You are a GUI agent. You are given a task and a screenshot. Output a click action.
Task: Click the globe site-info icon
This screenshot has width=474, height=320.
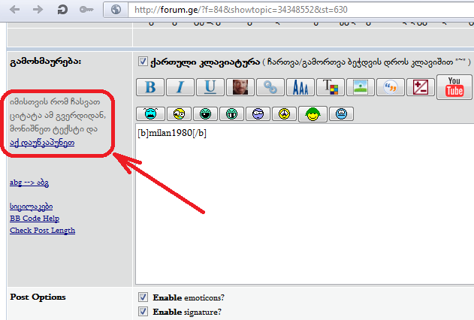click(116, 10)
